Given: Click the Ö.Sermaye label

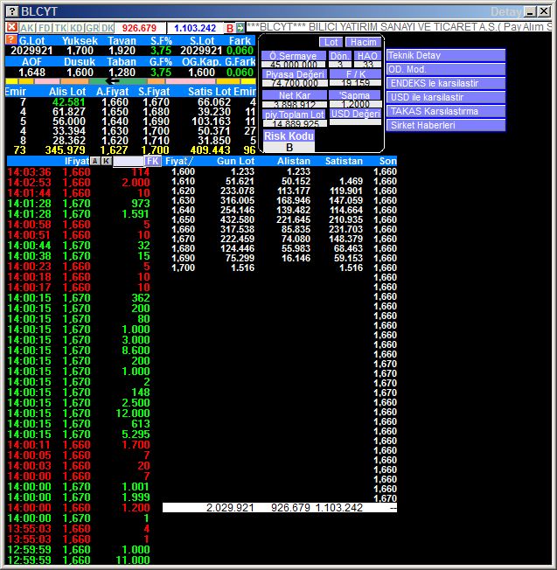Looking at the screenshot, I should point(293,56).
